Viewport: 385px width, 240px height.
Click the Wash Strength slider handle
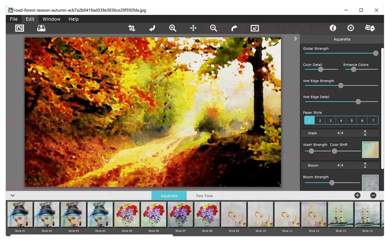pos(311,151)
